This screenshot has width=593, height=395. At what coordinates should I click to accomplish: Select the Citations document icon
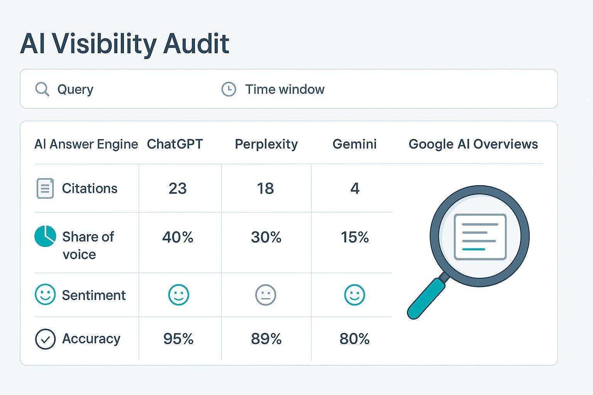(45, 188)
